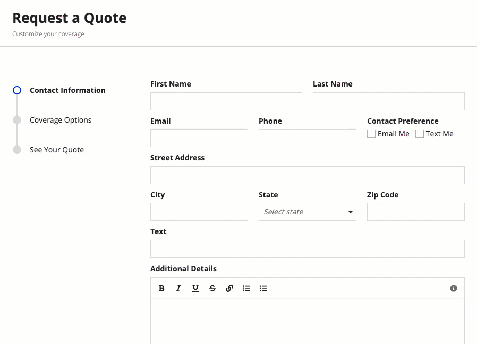Click the "Street Address" label

pyautogui.click(x=177, y=158)
